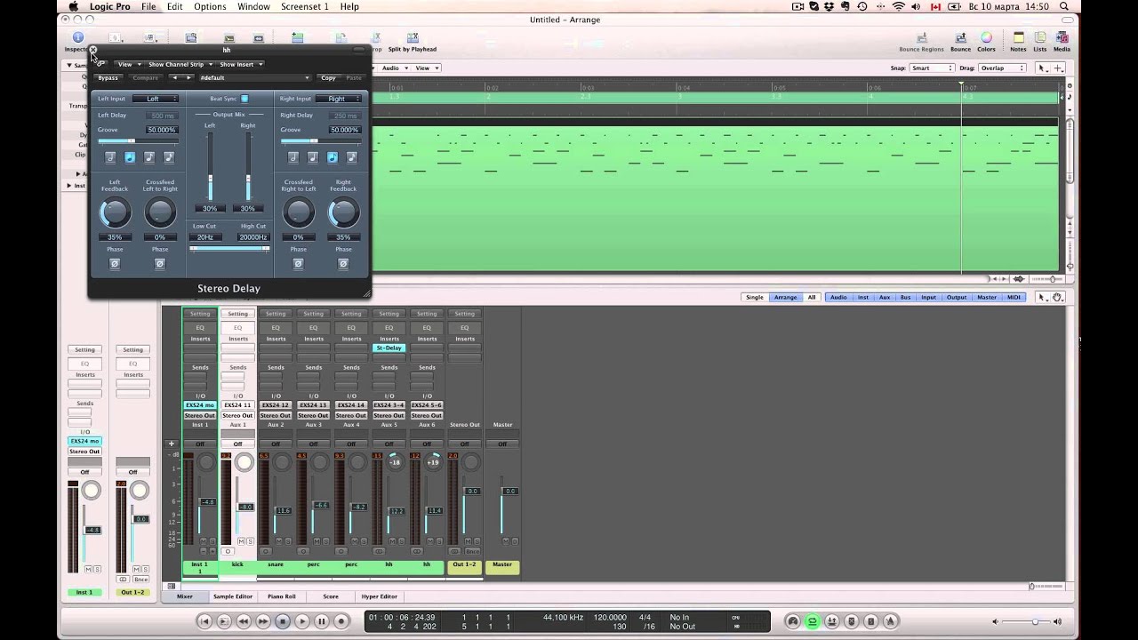Viewport: 1138px width, 640px height.
Task: Click Split by Playhead tool
Action: pos(412,42)
